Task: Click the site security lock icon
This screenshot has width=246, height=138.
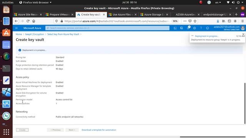Action: point(62,21)
